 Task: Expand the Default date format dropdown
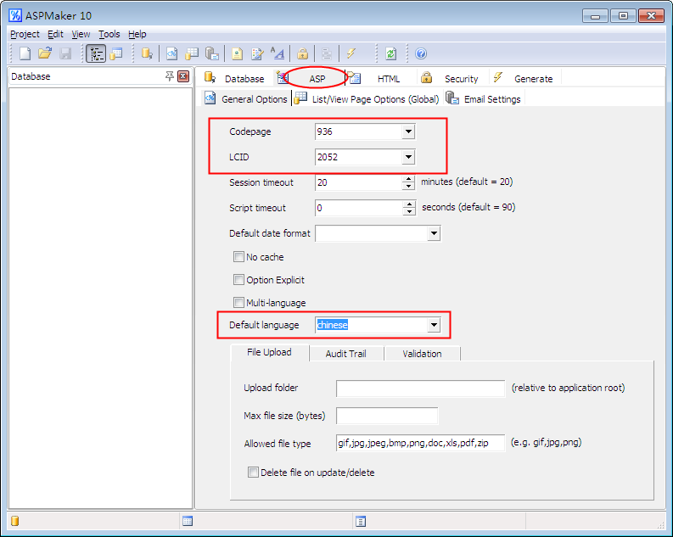[x=434, y=233]
